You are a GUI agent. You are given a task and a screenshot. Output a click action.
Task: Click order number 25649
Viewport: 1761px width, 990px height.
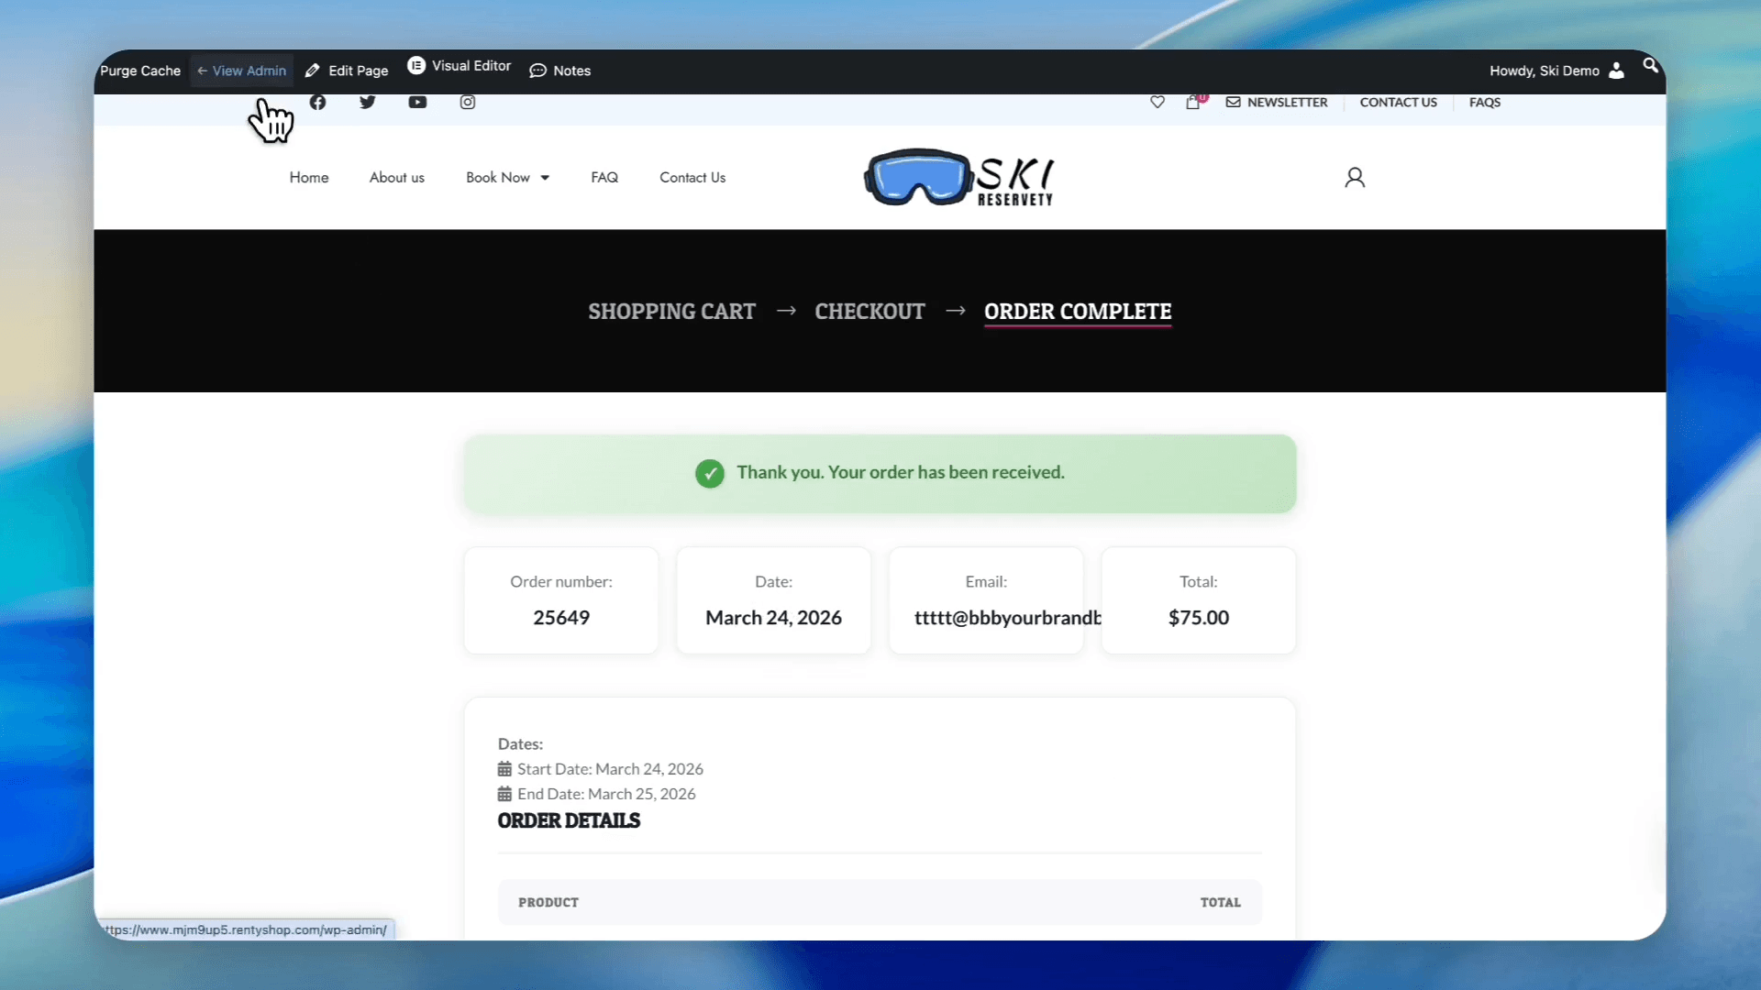coord(561,618)
